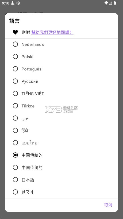
Task: Select the Português option
Action: (x=61, y=69)
